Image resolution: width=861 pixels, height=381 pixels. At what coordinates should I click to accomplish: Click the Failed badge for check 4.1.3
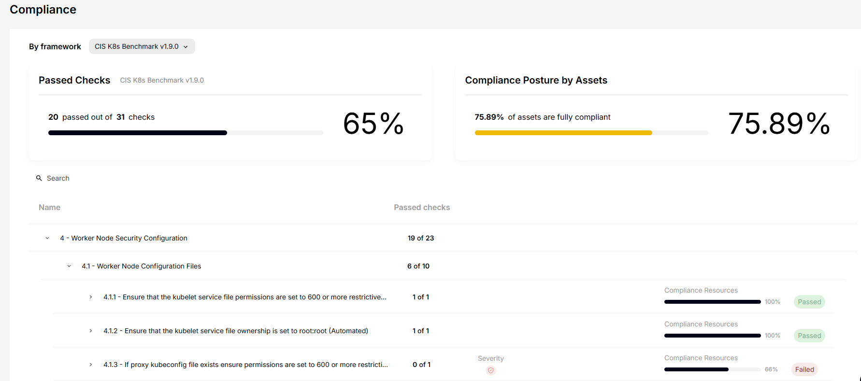point(804,369)
